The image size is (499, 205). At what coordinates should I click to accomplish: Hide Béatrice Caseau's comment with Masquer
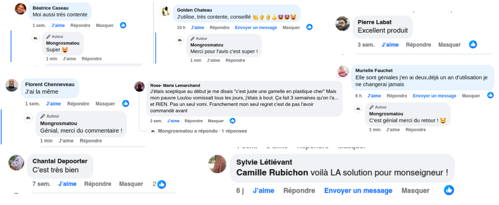pos(105,25)
